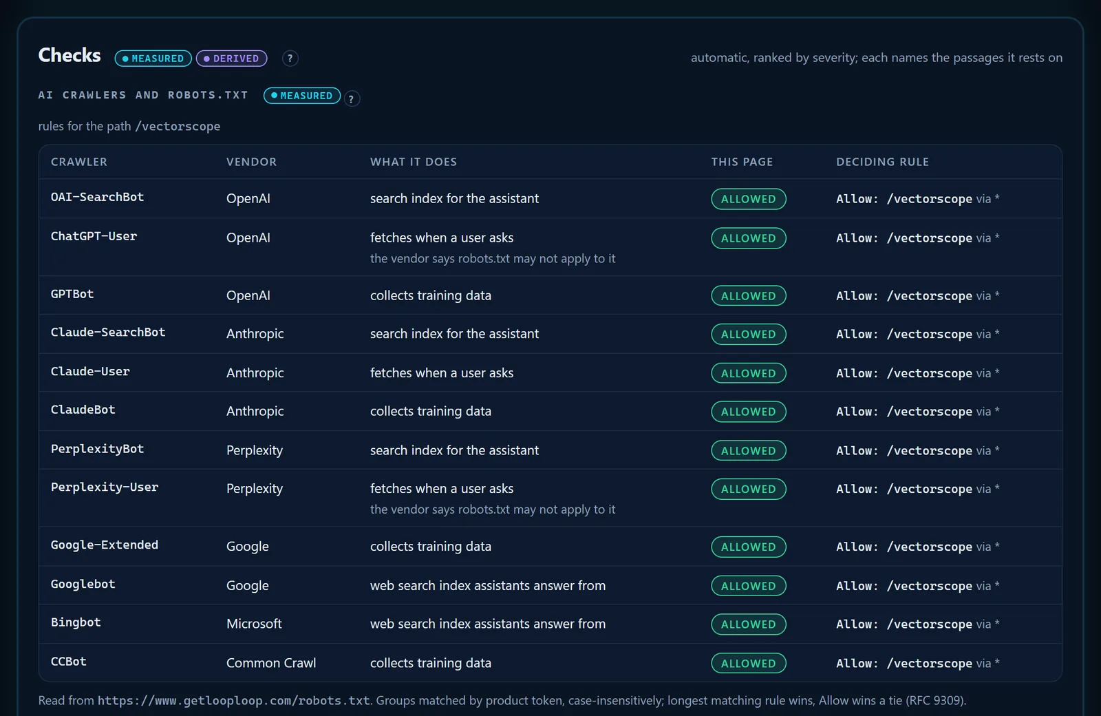Click the ALLOWED badge for Bingbot
Viewport: 1101px width, 716px height.
(749, 624)
